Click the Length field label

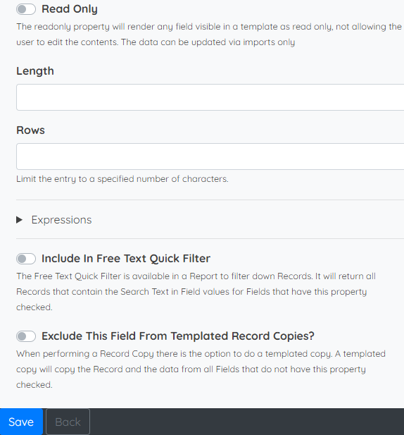tap(35, 71)
